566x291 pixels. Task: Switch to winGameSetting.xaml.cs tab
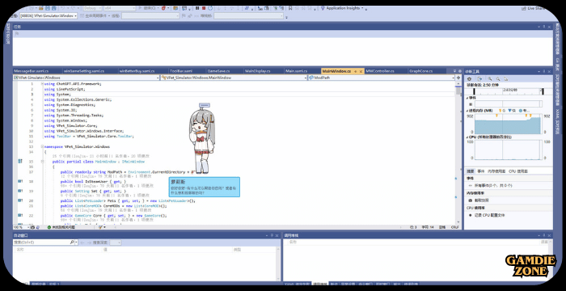pyautogui.click(x=83, y=71)
